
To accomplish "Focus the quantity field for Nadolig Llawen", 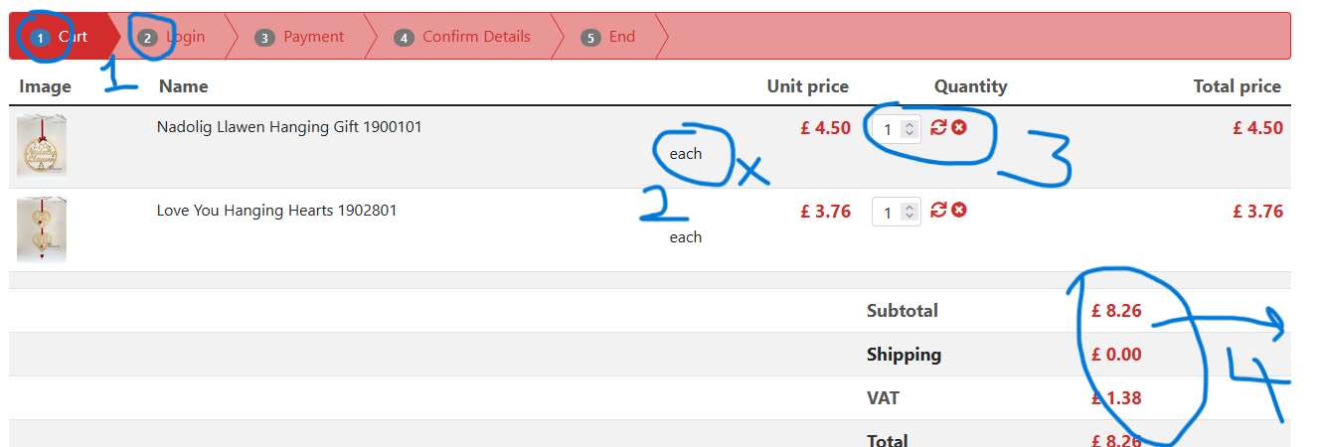I will point(888,129).
